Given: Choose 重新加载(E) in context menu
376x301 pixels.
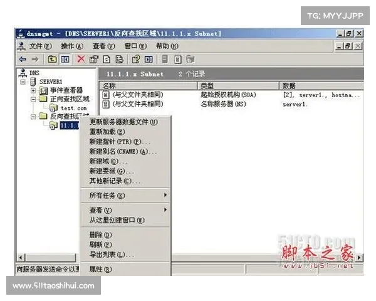Looking at the screenshot, I should tap(126, 132).
